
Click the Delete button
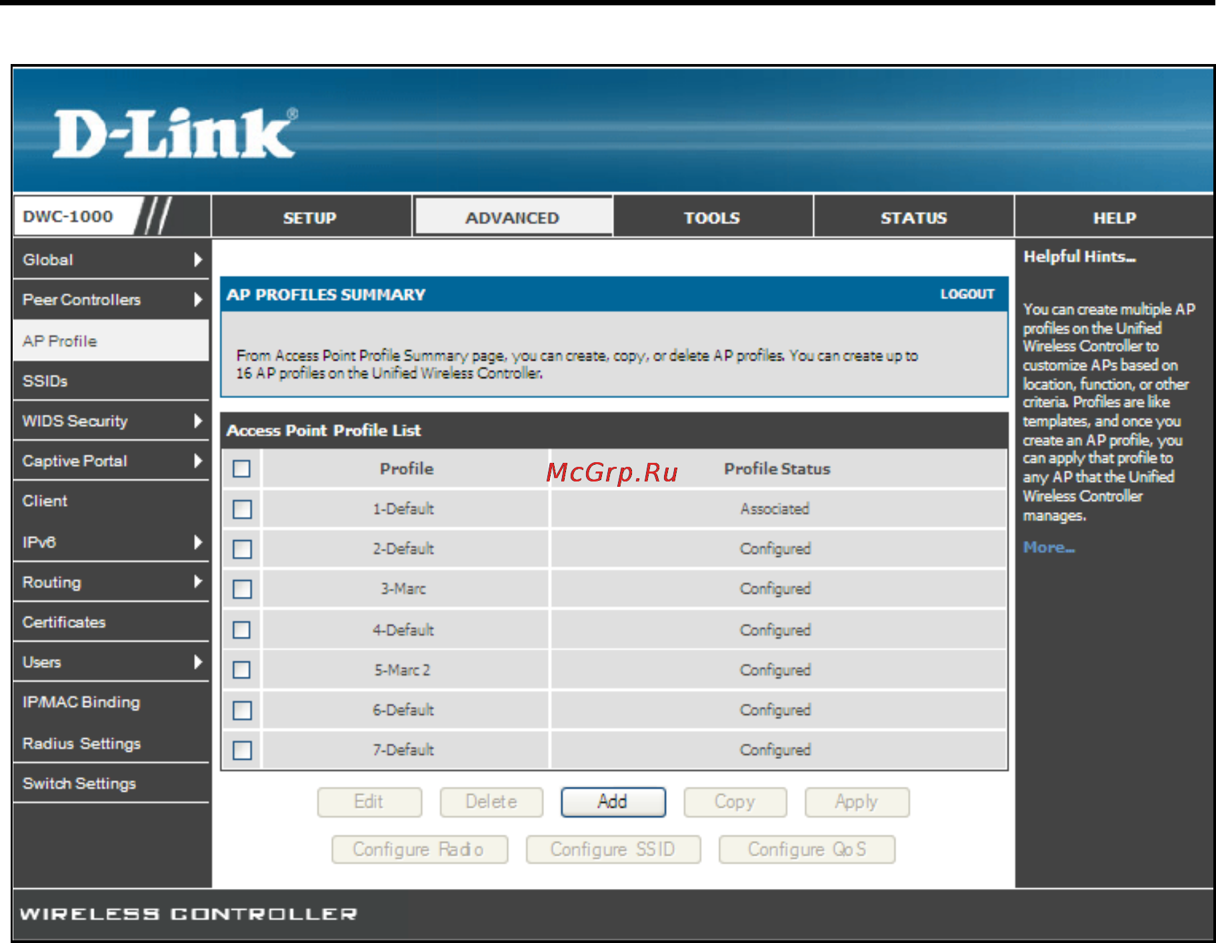click(x=491, y=802)
